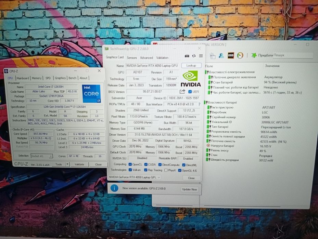Click the BIOS export share icon
This screenshot has height=239, width=318.
182,92
